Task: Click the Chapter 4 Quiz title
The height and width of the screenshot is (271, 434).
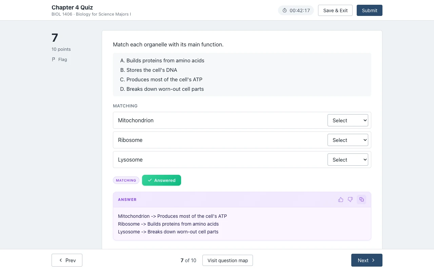Action: click(72, 7)
